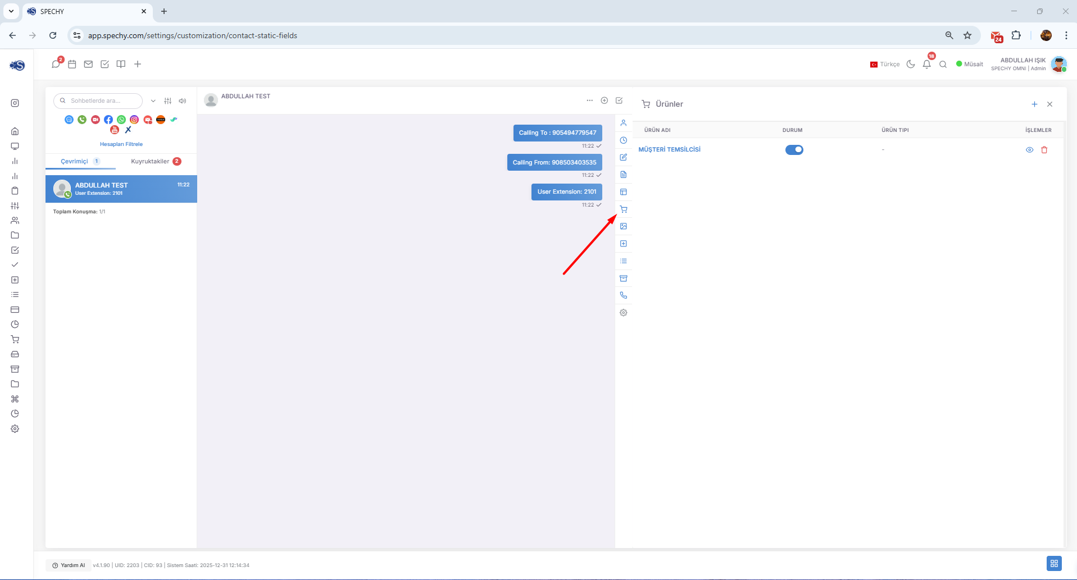The image size is (1077, 580).
Task: Switch to the Çevrimiçi tab
Action: point(80,162)
